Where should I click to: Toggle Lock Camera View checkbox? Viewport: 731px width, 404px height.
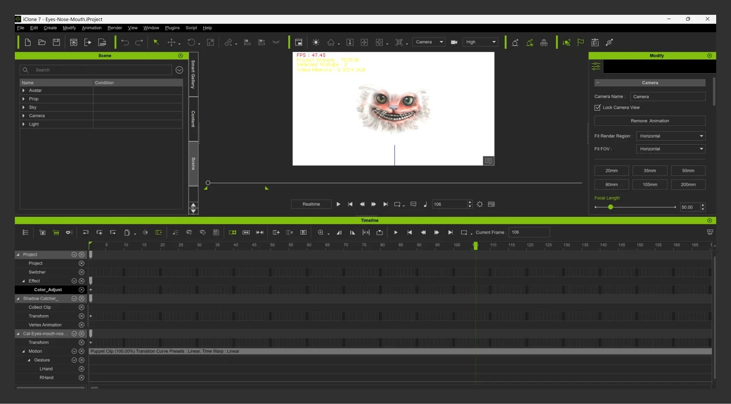coord(598,107)
